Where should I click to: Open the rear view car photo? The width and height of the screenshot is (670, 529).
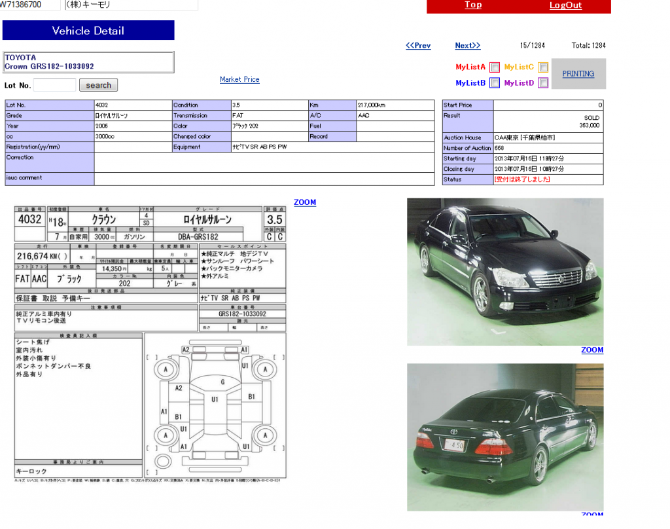coord(505,437)
